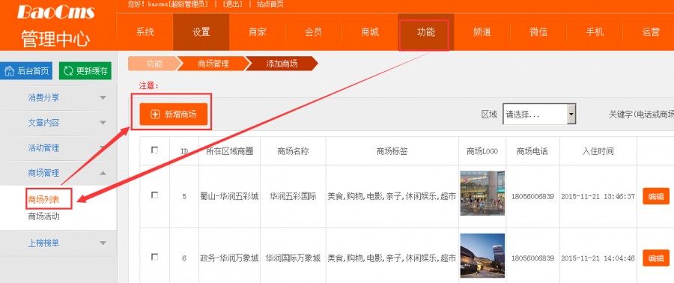Image resolution: width=674 pixels, height=283 pixels.
Task: Click the plus icon on 新增商场
Action: (x=155, y=115)
